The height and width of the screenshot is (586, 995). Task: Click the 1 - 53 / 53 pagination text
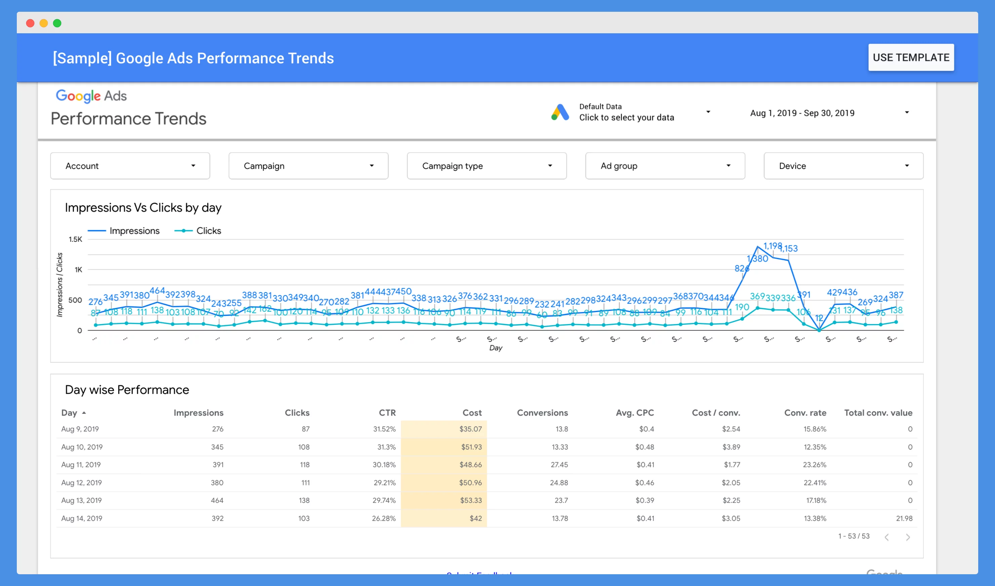[853, 536]
